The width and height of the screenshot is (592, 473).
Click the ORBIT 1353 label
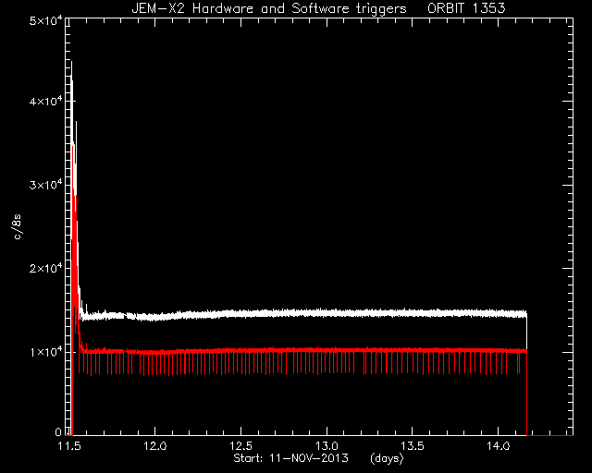tap(466, 8)
